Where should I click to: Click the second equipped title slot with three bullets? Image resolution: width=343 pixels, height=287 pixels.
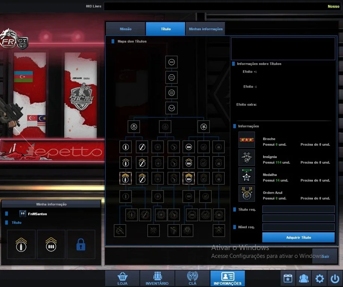click(x=51, y=244)
